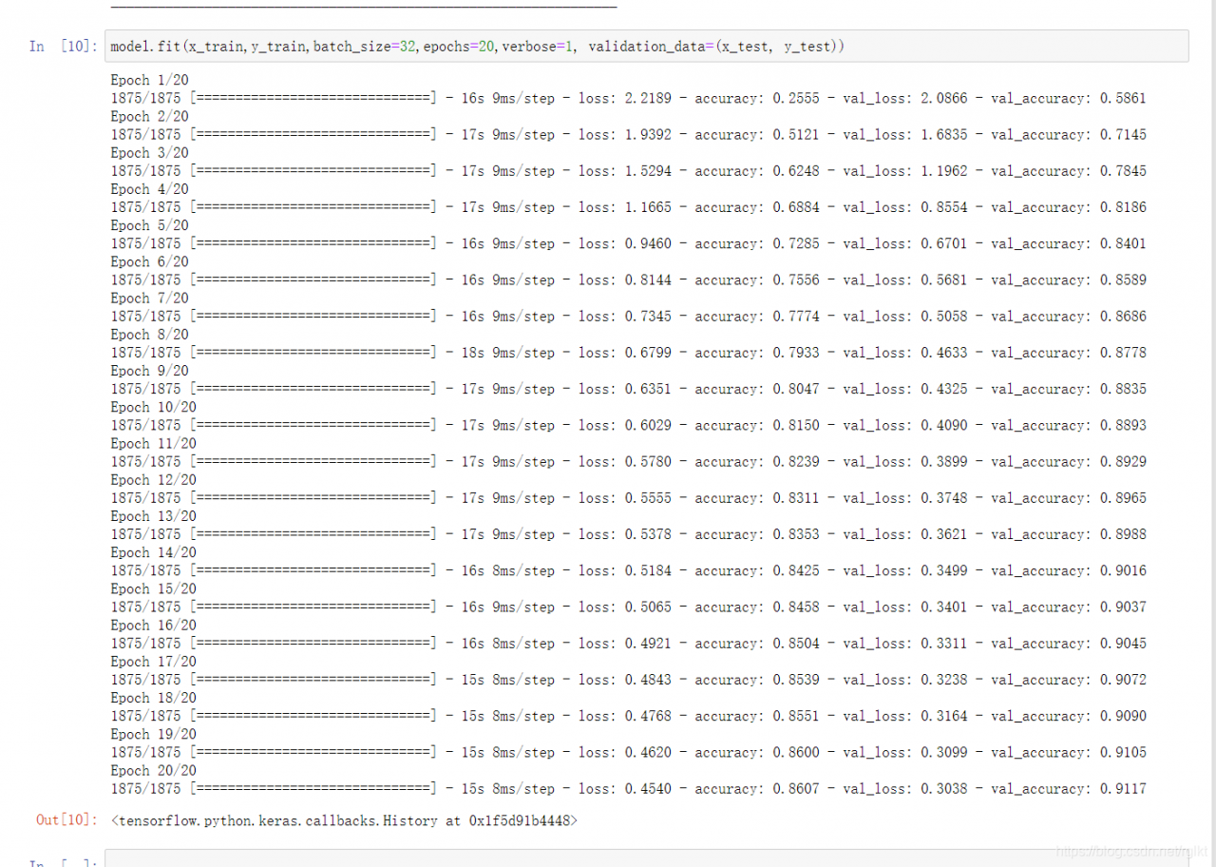Click val_accuracy value 0.8778
The height and width of the screenshot is (867, 1216).
click(x=1123, y=353)
